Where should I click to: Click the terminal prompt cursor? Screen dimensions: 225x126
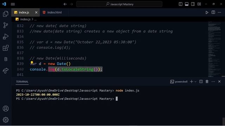pos(117,99)
